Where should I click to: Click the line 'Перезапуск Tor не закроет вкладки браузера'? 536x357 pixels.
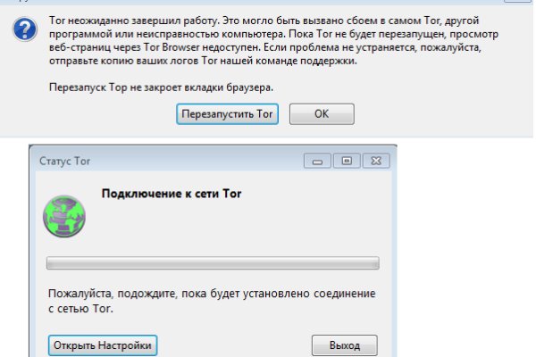click(159, 87)
